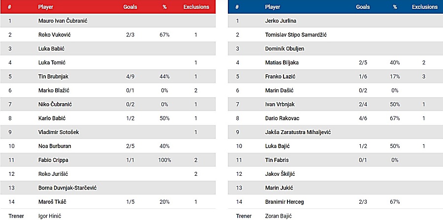
Task: Open Tin Brubnjak player row
Action: (108, 76)
